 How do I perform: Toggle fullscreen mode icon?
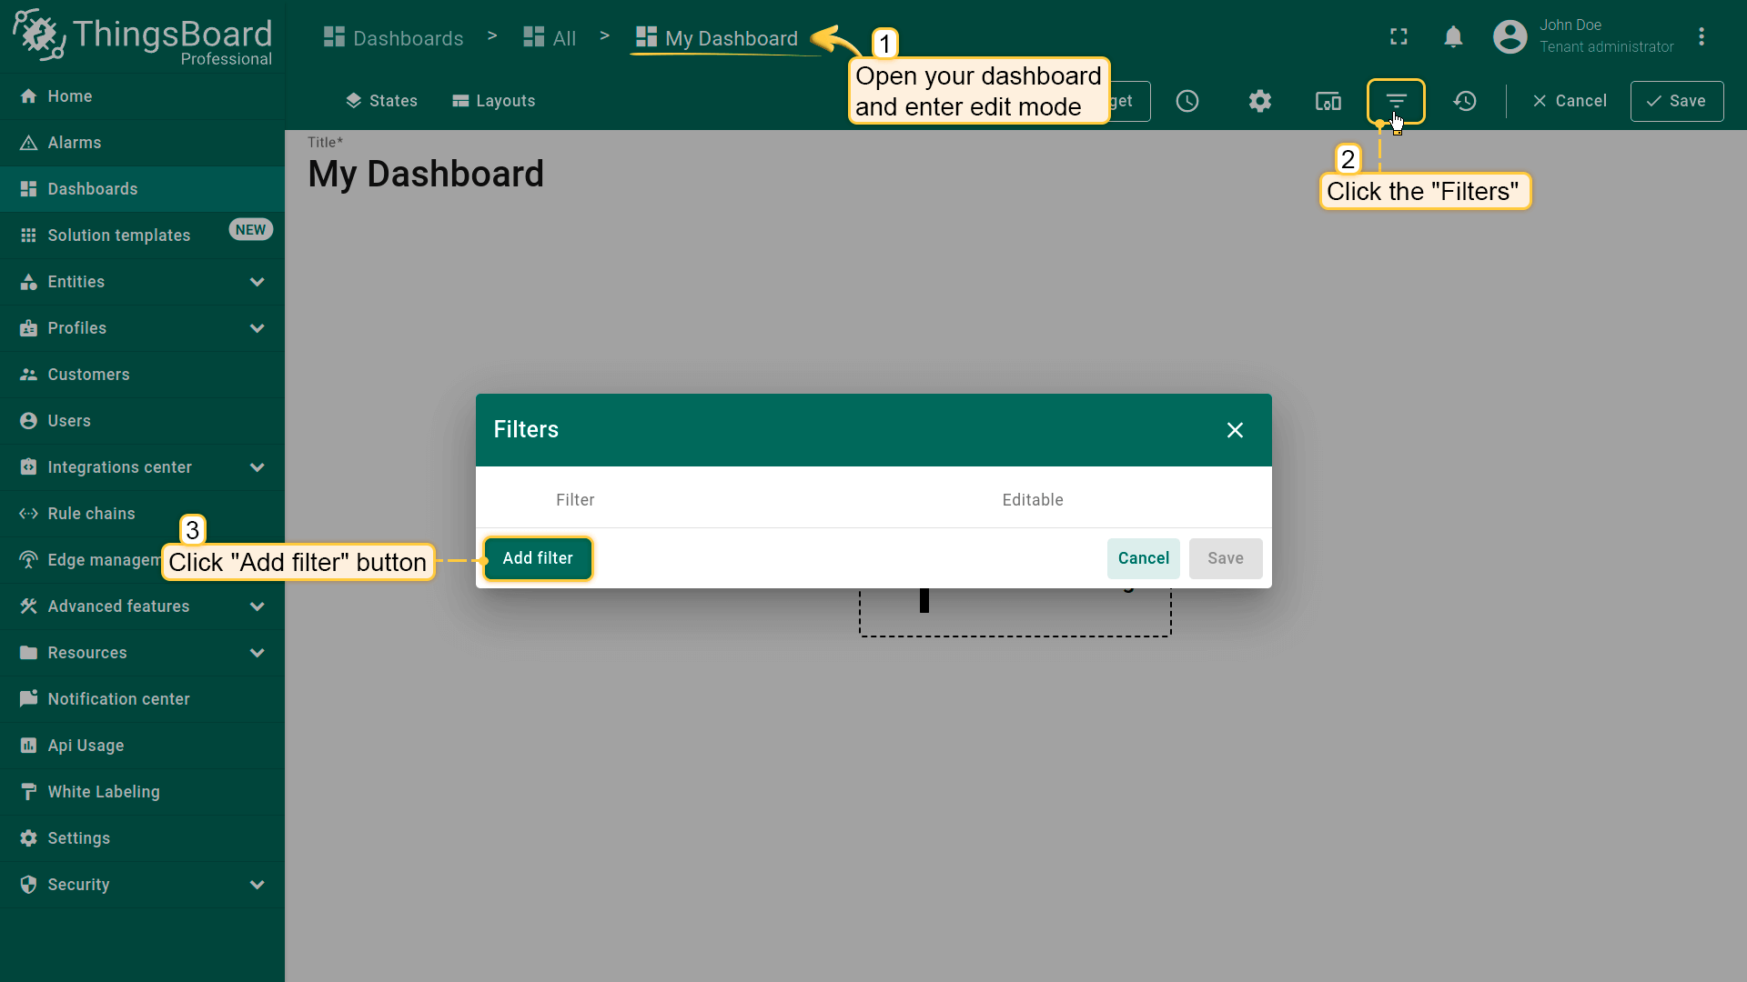click(1399, 36)
